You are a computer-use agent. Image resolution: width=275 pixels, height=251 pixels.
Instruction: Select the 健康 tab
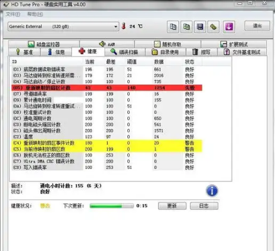(x=88, y=52)
